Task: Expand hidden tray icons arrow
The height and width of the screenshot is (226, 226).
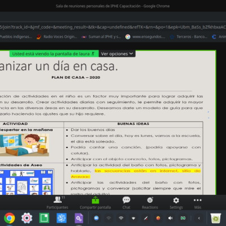Action: (x=199, y=218)
